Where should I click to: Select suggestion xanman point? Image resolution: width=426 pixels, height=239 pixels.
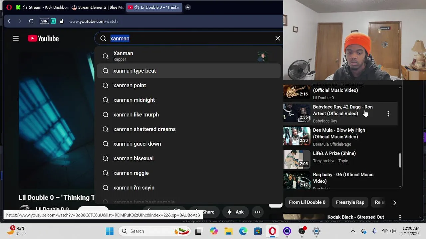click(188, 85)
